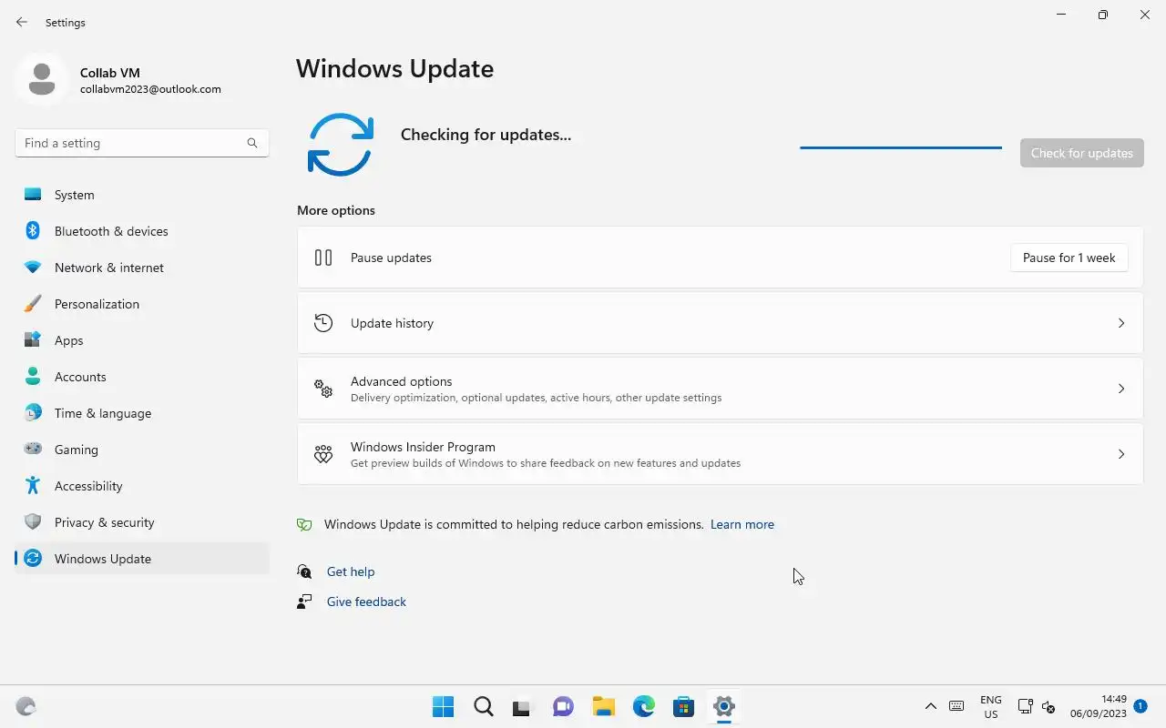Follow the Learn more link
The image size is (1166, 728).
(742, 524)
